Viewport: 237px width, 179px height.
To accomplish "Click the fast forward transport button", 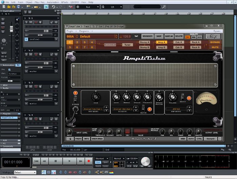I will [81, 161].
